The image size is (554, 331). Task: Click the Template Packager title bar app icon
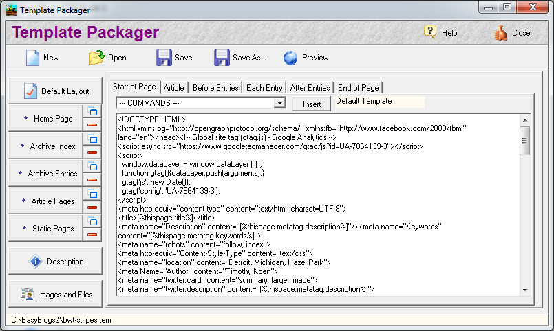(11, 10)
